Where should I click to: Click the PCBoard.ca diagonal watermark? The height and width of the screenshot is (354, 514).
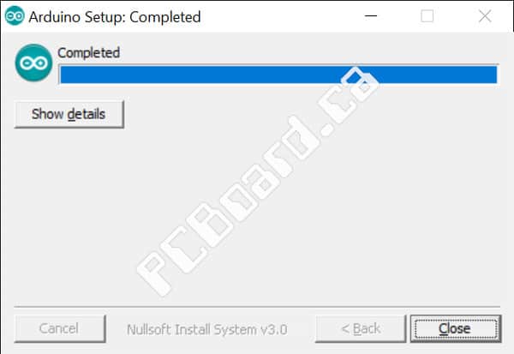[258, 182]
